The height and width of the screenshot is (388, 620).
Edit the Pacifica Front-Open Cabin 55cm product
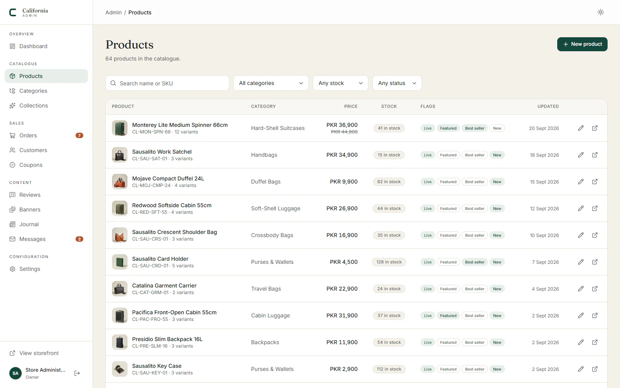(x=581, y=315)
